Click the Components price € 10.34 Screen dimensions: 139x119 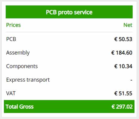[x=123, y=66]
